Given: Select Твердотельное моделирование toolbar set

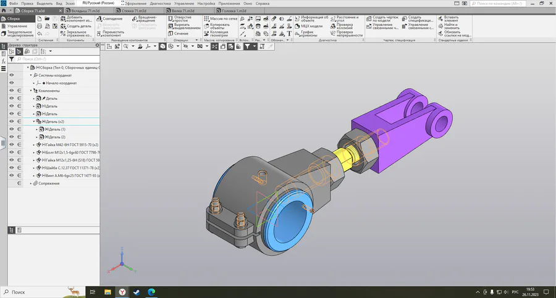Looking at the screenshot, I should point(17,34).
